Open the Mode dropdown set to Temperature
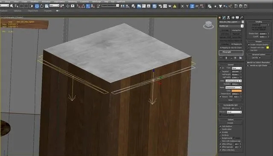Screen dimensions: 273x156 233,88
